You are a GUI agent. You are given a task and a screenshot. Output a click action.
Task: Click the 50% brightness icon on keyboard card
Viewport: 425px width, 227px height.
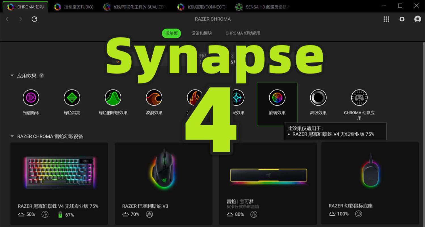point(21,214)
